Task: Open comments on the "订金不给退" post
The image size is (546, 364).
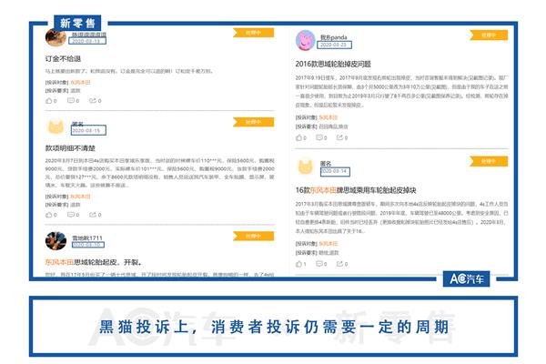Action: click(x=73, y=101)
